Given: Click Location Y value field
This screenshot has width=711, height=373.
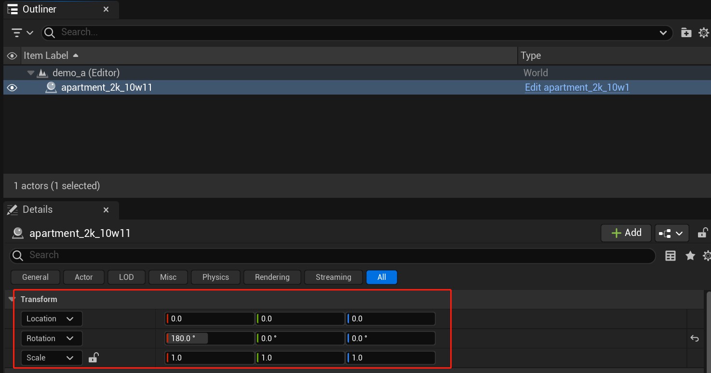Looking at the screenshot, I should [x=300, y=318].
